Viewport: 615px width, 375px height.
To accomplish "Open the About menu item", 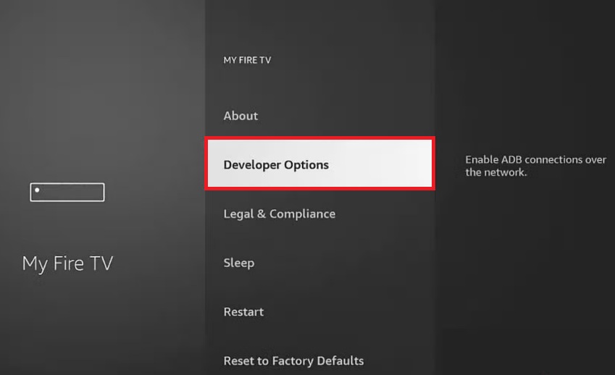I will (x=319, y=116).
